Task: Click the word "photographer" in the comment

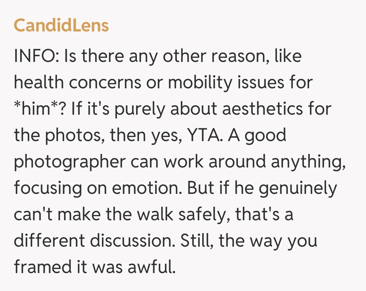Action: pyautogui.click(x=70, y=162)
